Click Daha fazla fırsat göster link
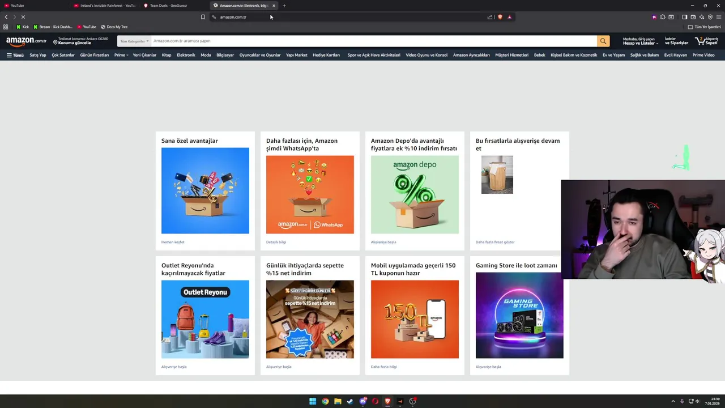This screenshot has width=725, height=408. pos(495,242)
